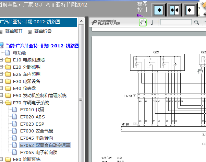Open the E7065 电子转向锁 page
This screenshot has height=162, width=206.
39,152
